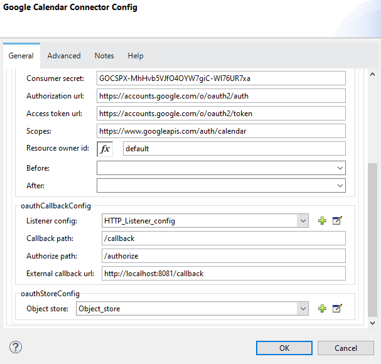Click the 'Listener config:' label

51,221
